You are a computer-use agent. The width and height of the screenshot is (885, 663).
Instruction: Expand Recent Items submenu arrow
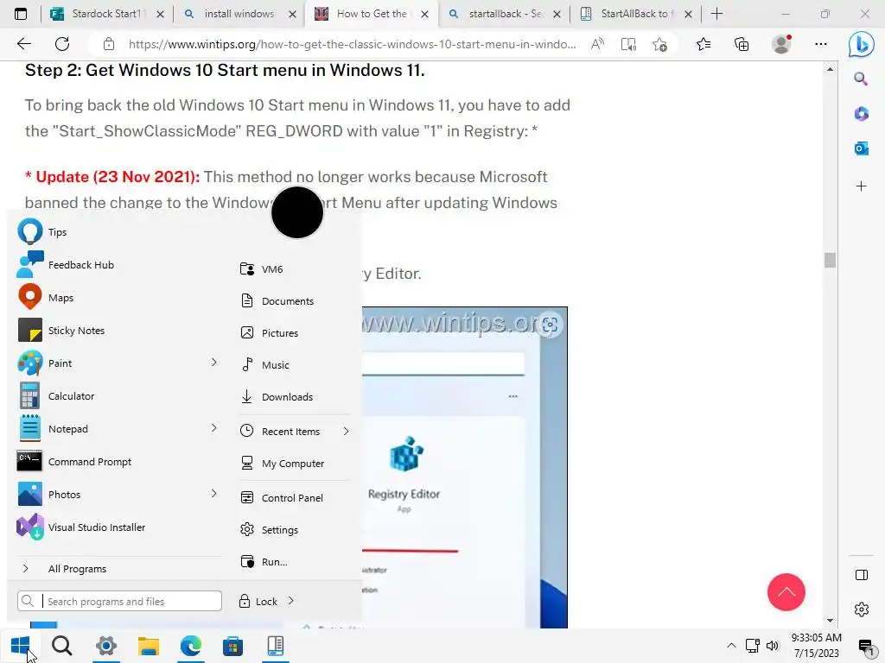[346, 432]
